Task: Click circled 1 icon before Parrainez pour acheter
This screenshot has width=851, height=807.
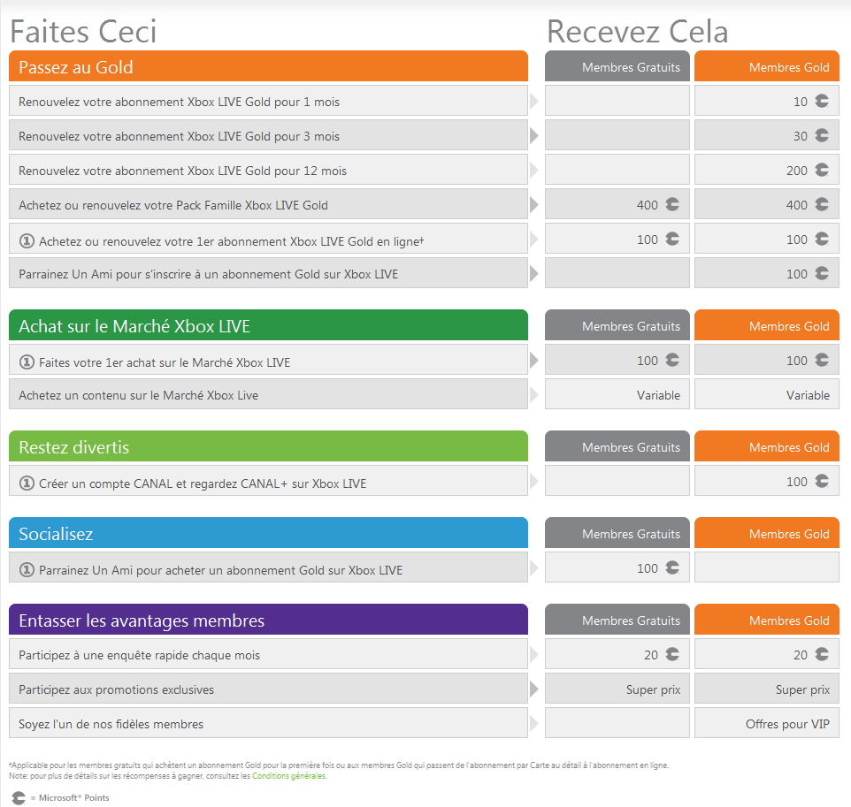Action: (x=27, y=569)
